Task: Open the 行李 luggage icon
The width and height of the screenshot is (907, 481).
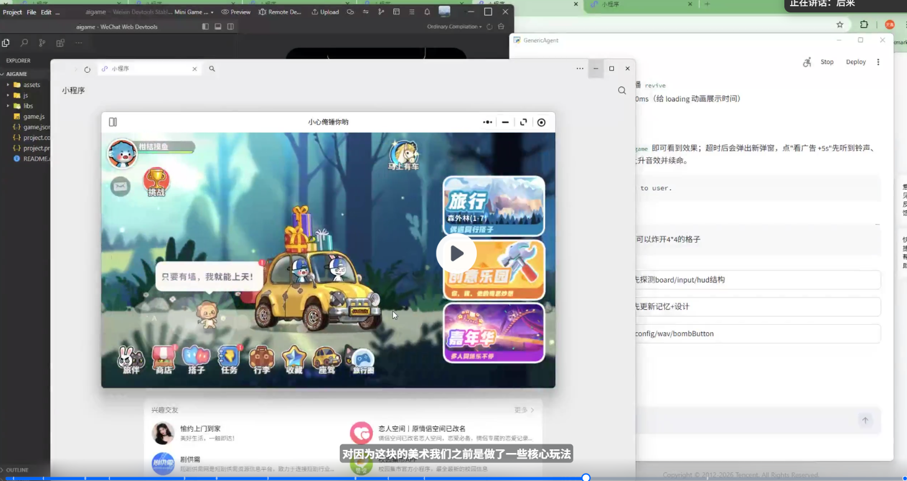Action: [261, 360]
